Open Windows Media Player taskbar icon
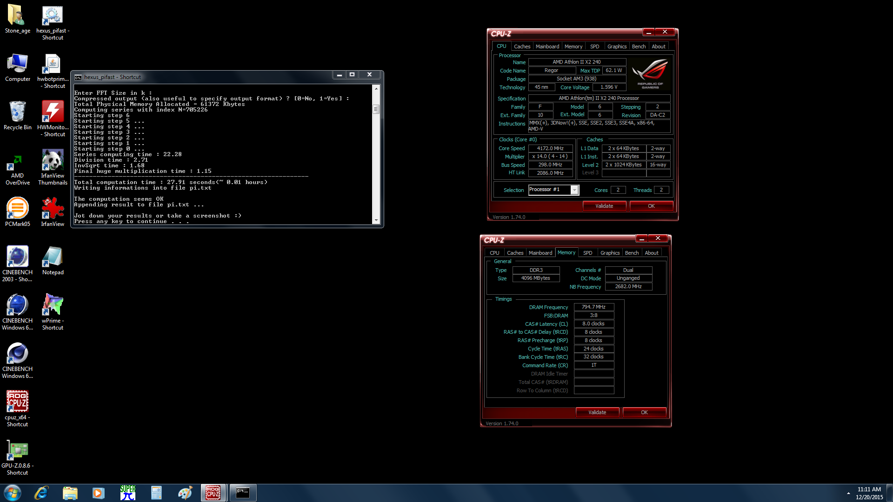Viewport: 893px width, 502px height. [99, 493]
